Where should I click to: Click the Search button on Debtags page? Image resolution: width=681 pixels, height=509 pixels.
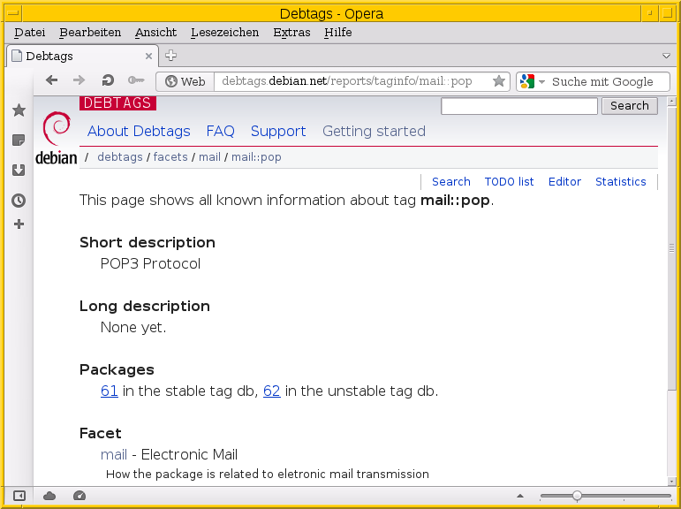(x=629, y=106)
